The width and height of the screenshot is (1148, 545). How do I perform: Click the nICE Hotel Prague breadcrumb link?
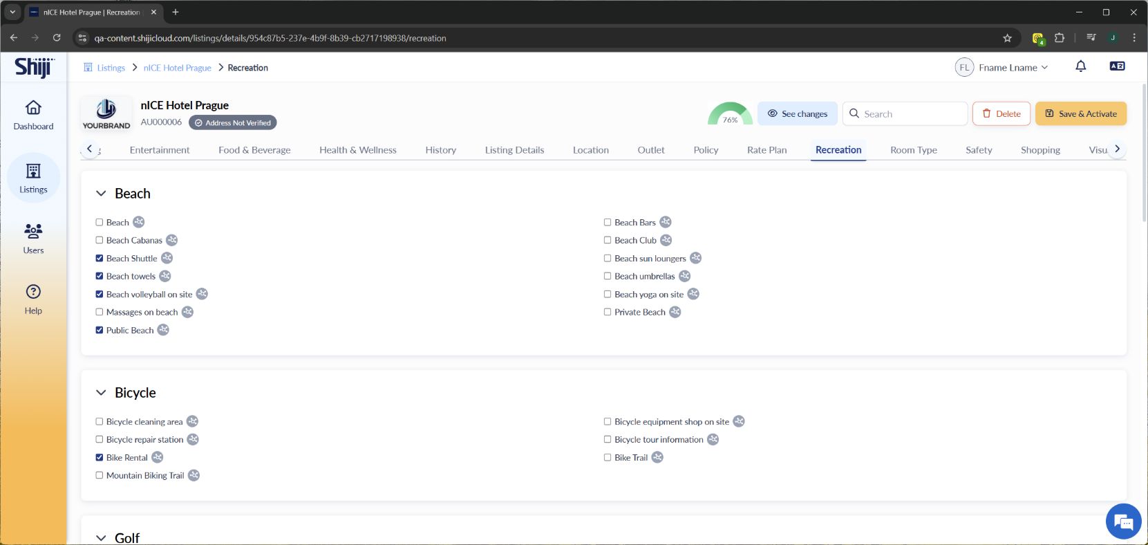point(177,68)
